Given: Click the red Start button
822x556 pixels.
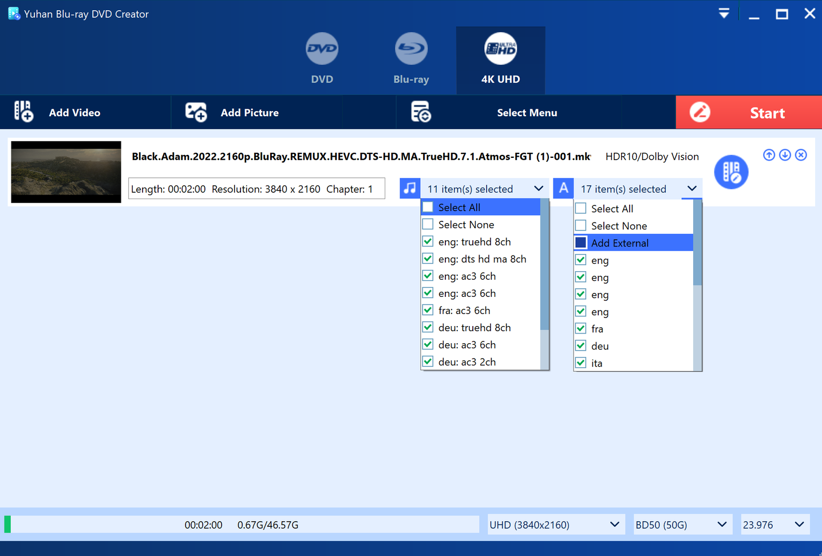Looking at the screenshot, I should 749,112.
